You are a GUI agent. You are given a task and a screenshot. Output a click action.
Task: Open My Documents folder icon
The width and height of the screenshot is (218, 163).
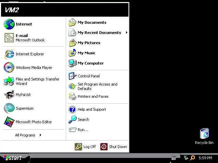click(73, 22)
